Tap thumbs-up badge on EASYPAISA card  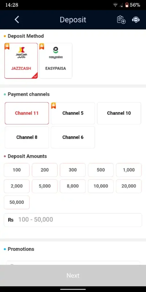click(x=42, y=46)
